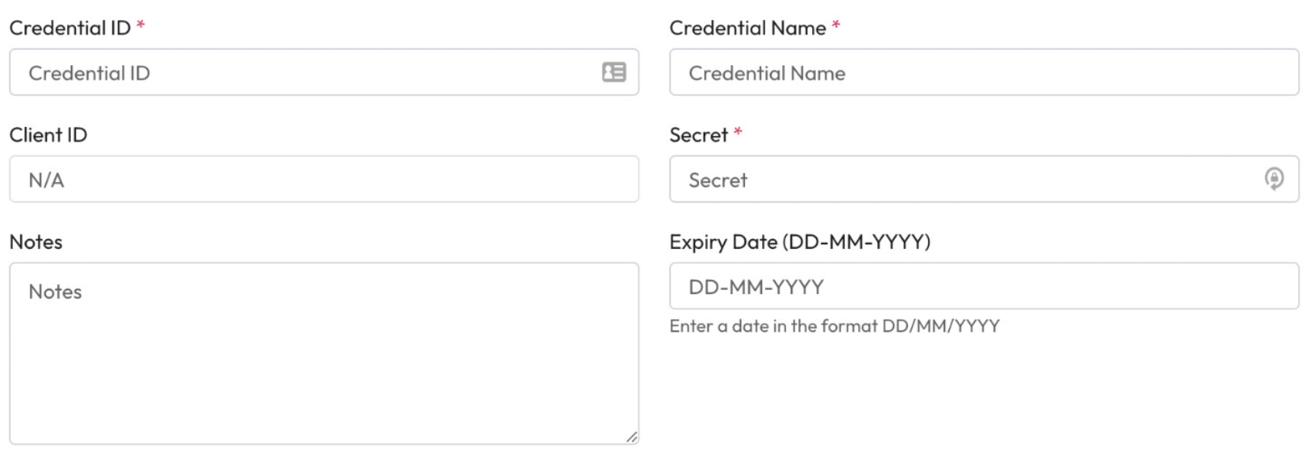
Task: Click the lock icon in Secret field
Action: click(1273, 179)
